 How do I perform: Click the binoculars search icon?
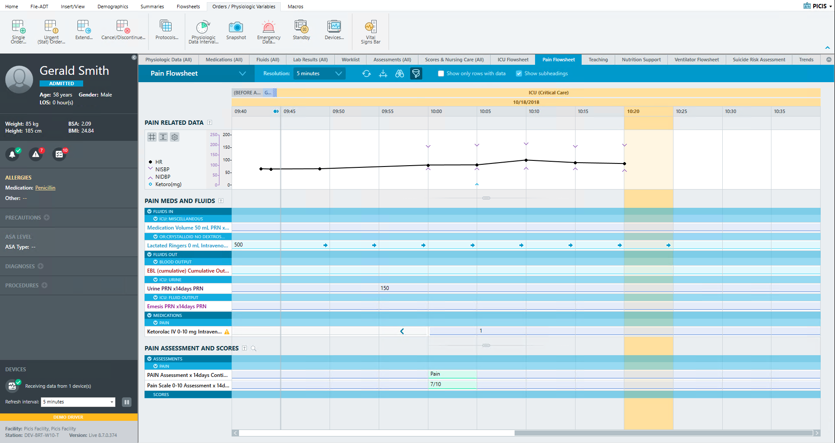399,73
